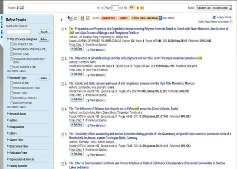Click more options / values under Document Types
This screenshot has height=169, width=237.
pyautogui.click(x=17, y=107)
